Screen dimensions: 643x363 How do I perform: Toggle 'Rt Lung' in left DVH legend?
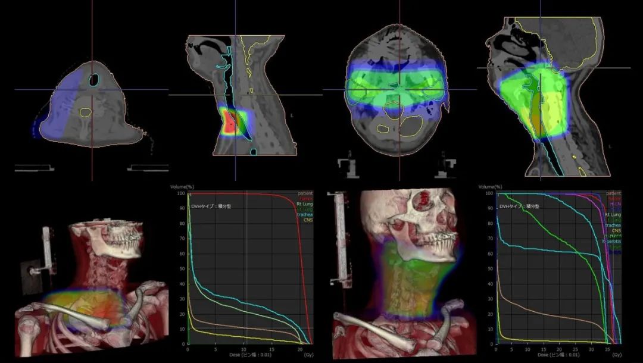point(304,204)
